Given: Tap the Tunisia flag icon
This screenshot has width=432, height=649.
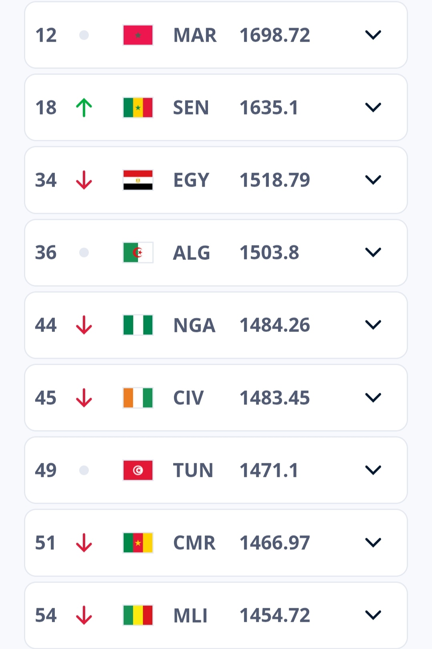Looking at the screenshot, I should click(138, 470).
